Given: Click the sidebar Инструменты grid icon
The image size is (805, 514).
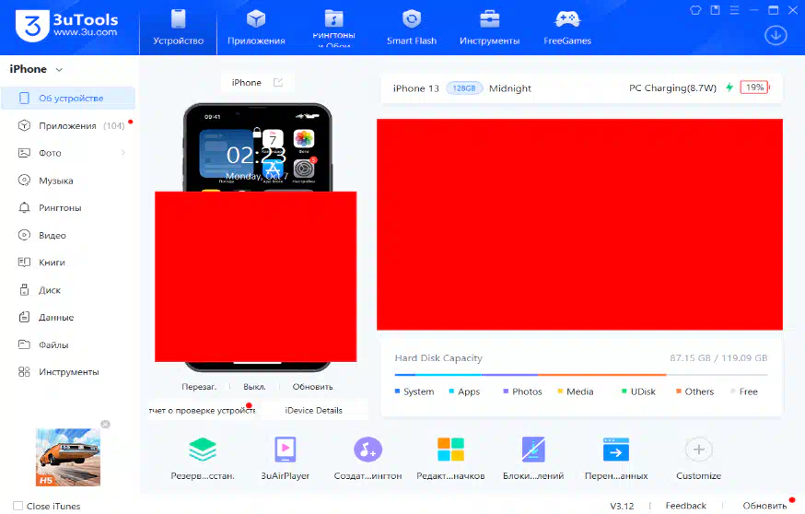Looking at the screenshot, I should pyautogui.click(x=24, y=372).
